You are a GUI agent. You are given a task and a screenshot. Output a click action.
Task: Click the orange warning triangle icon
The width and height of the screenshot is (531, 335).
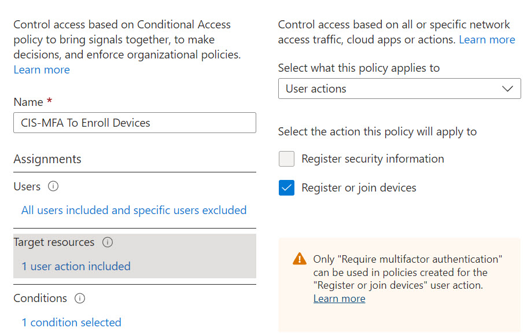[299, 259]
